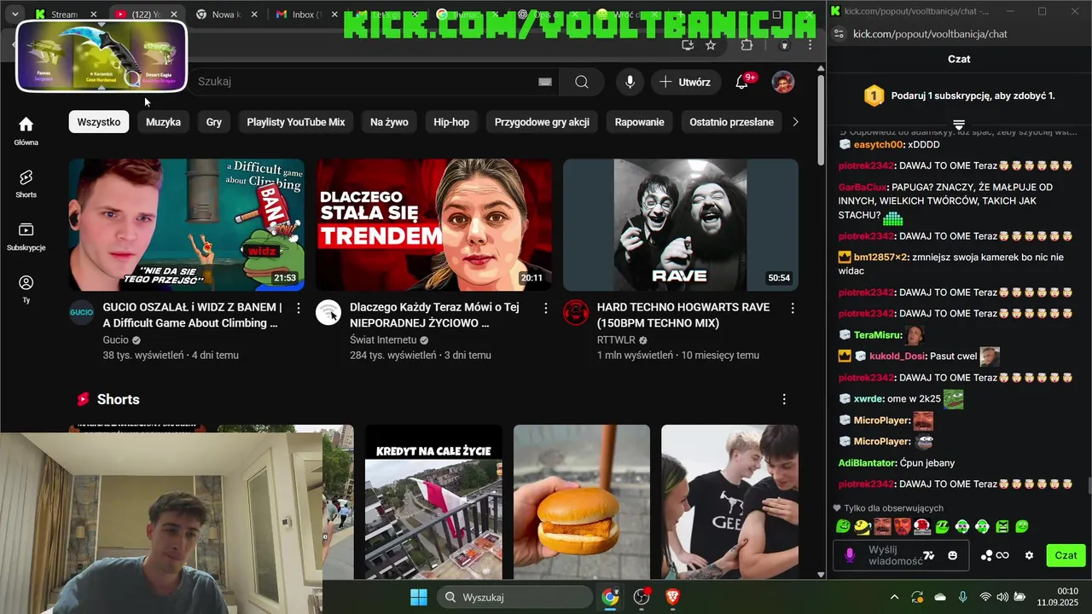Close the Nowa karta tab
Screen dimensions: 1092x614
254,14
